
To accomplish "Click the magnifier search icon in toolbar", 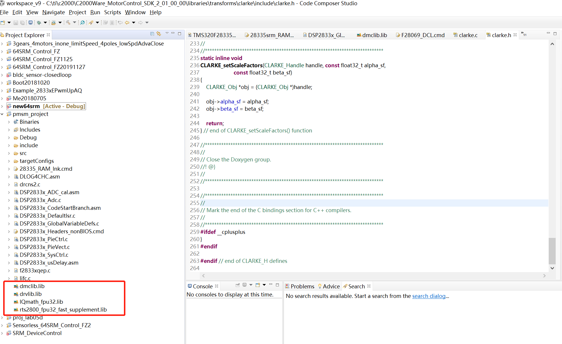I will click(x=83, y=23).
